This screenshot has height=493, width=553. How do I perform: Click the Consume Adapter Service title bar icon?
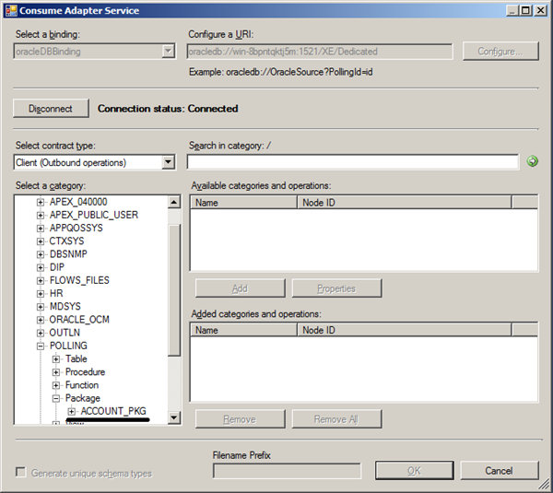coord(12,10)
